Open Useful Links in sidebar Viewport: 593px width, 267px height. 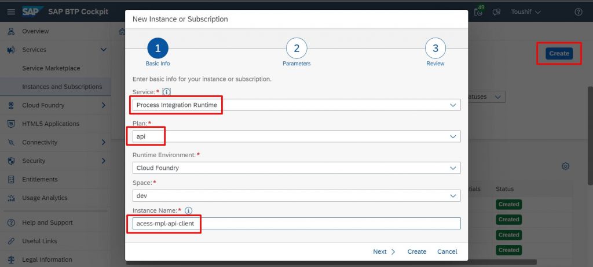(39, 242)
